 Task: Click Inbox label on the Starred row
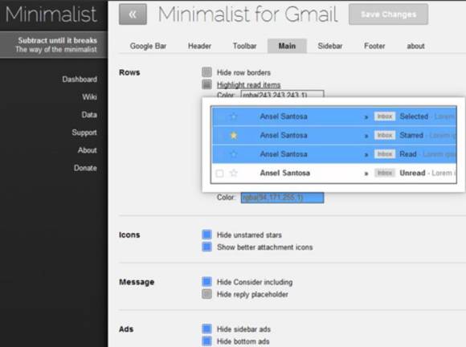point(385,135)
